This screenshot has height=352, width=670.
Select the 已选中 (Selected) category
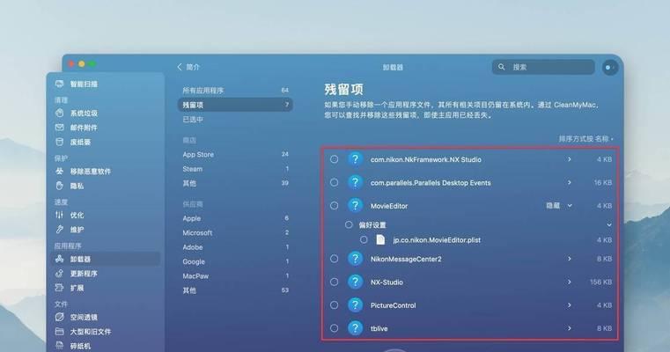pos(235,119)
